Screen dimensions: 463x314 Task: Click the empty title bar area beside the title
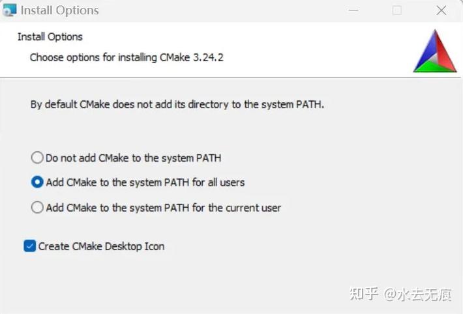pos(222,10)
